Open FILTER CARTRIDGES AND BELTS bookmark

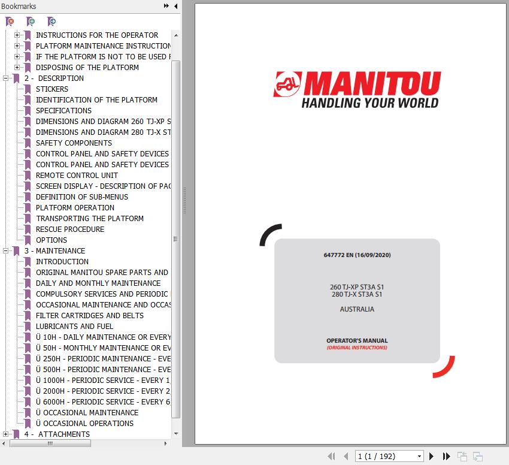pos(90,316)
